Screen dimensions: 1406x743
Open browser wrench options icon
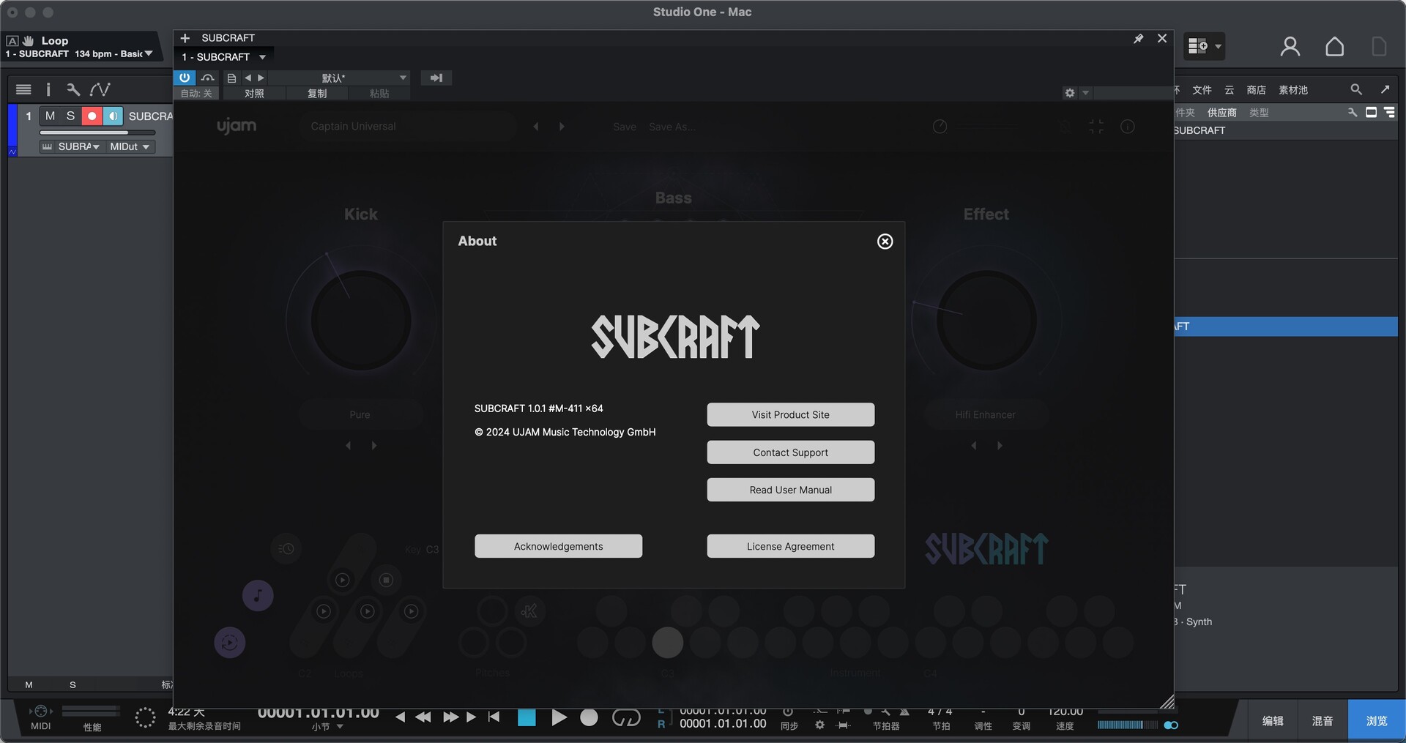(x=1353, y=112)
